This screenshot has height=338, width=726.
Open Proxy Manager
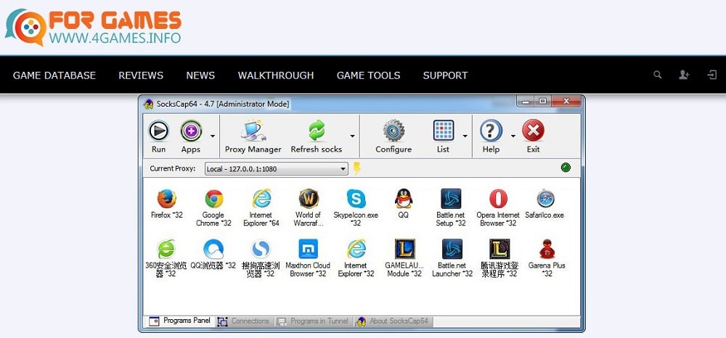pos(253,136)
